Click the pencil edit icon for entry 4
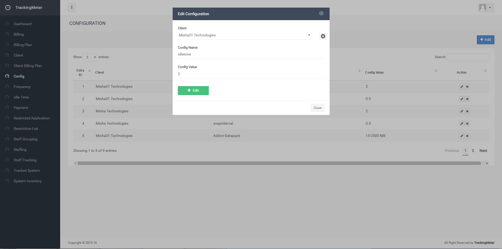The width and height of the screenshot is (502, 249). point(462,124)
